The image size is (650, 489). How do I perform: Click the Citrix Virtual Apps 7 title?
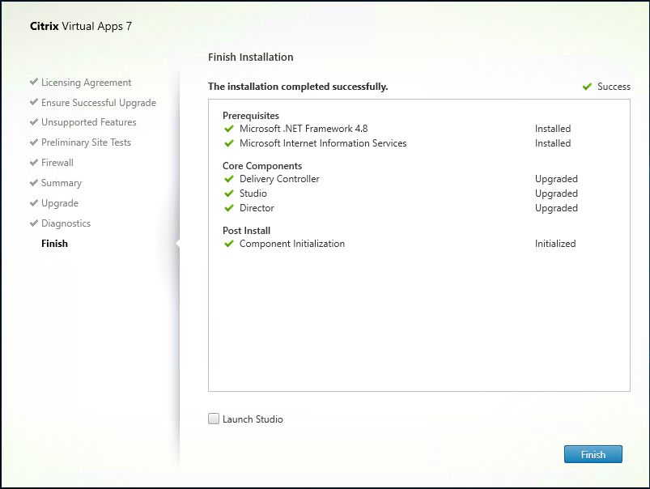click(x=81, y=26)
